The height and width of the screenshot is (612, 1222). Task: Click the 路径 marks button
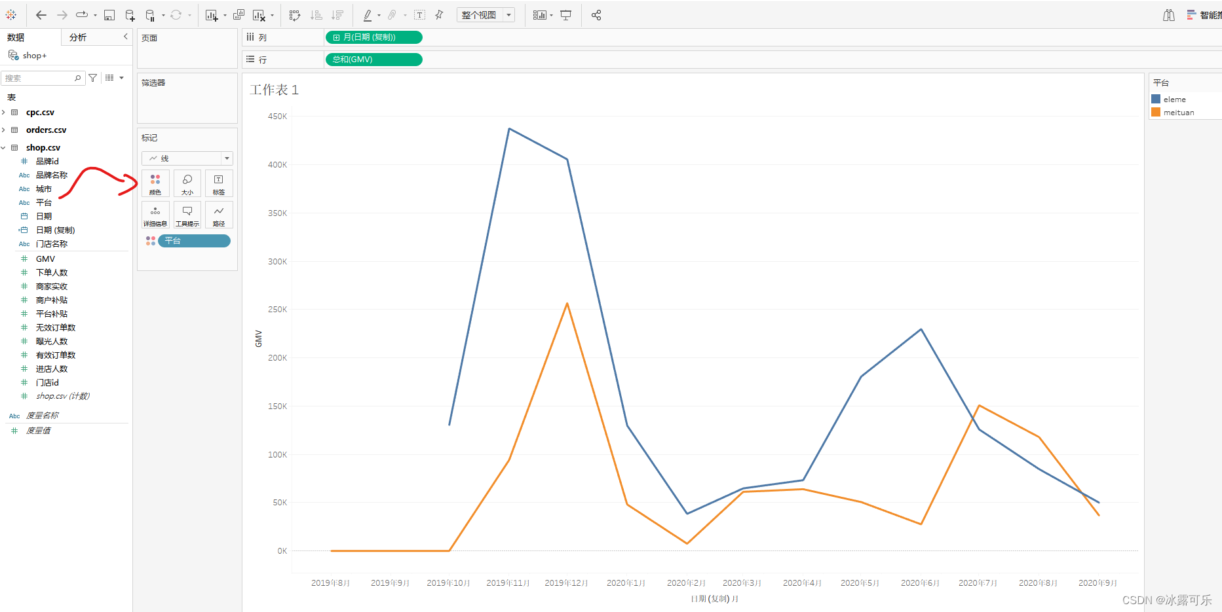219,215
